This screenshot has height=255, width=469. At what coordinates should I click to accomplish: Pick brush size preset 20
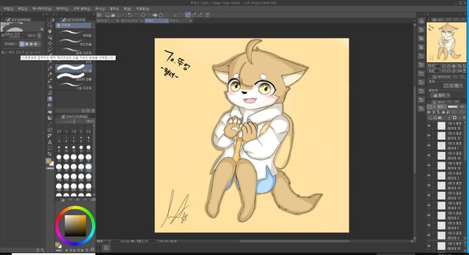click(x=59, y=158)
